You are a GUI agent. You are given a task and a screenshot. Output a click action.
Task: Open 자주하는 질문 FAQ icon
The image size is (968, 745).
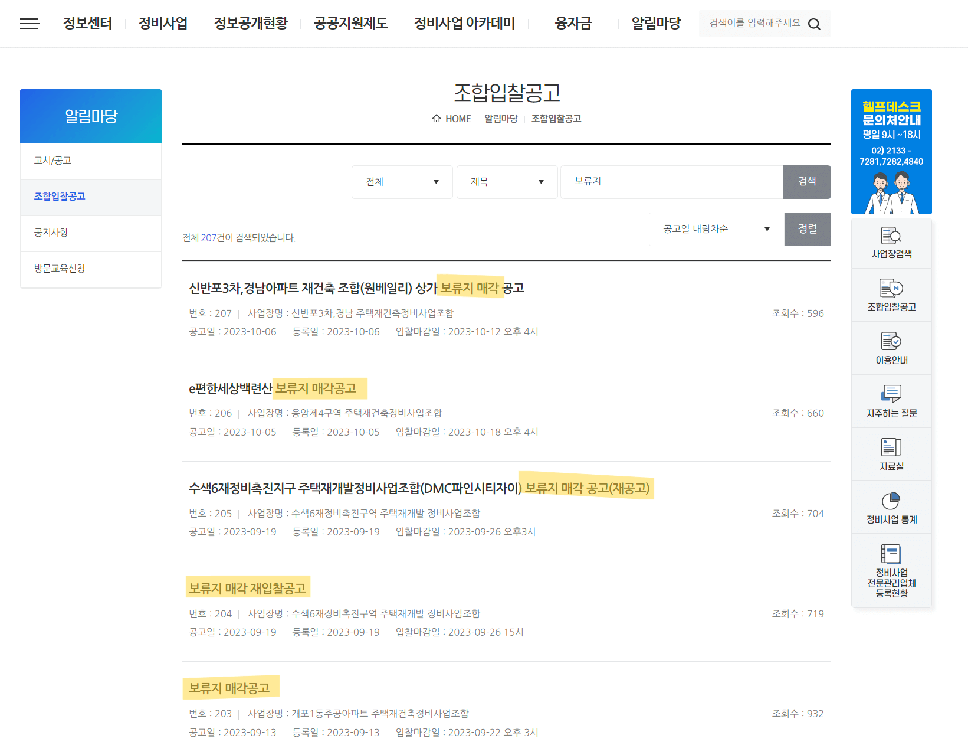click(x=891, y=400)
